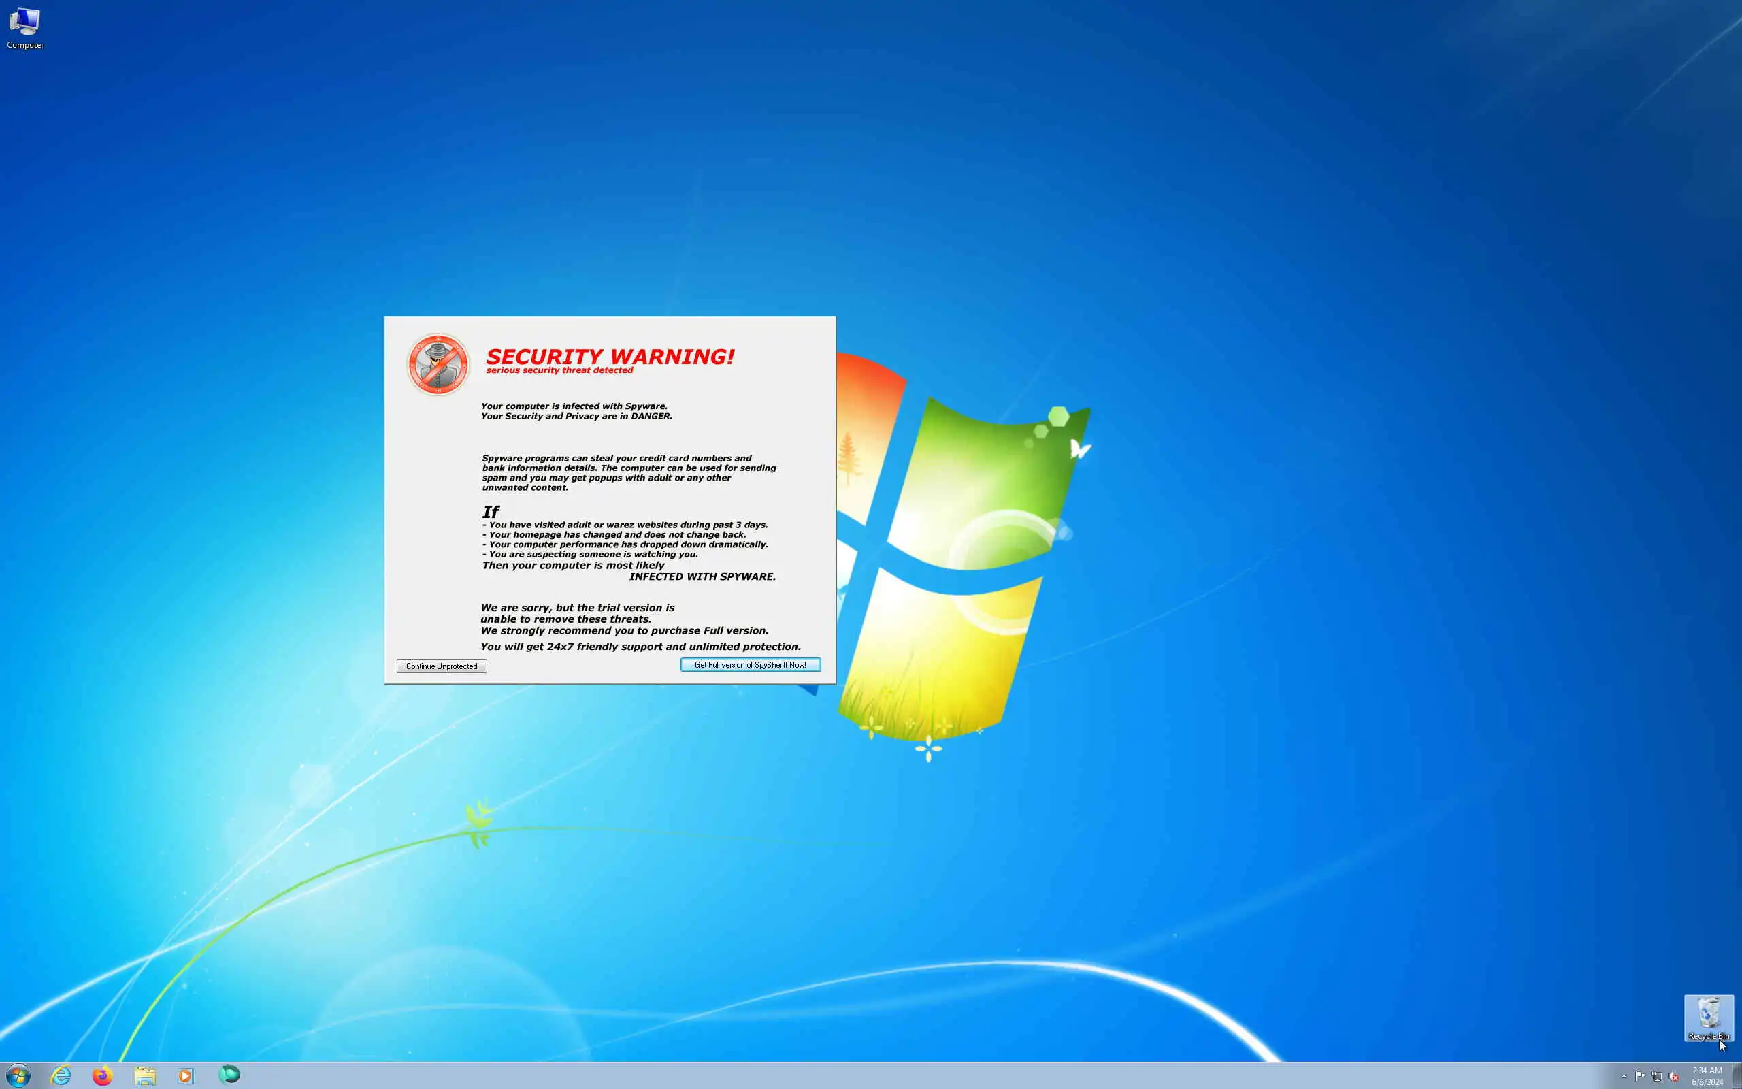
Task: Click the Continue Unprotected button
Action: pyautogui.click(x=441, y=666)
